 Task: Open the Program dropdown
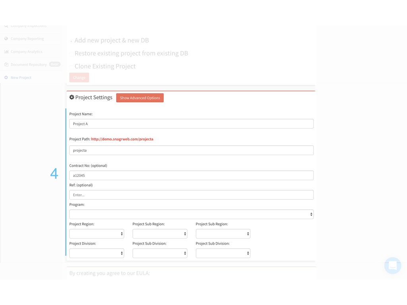click(191, 214)
